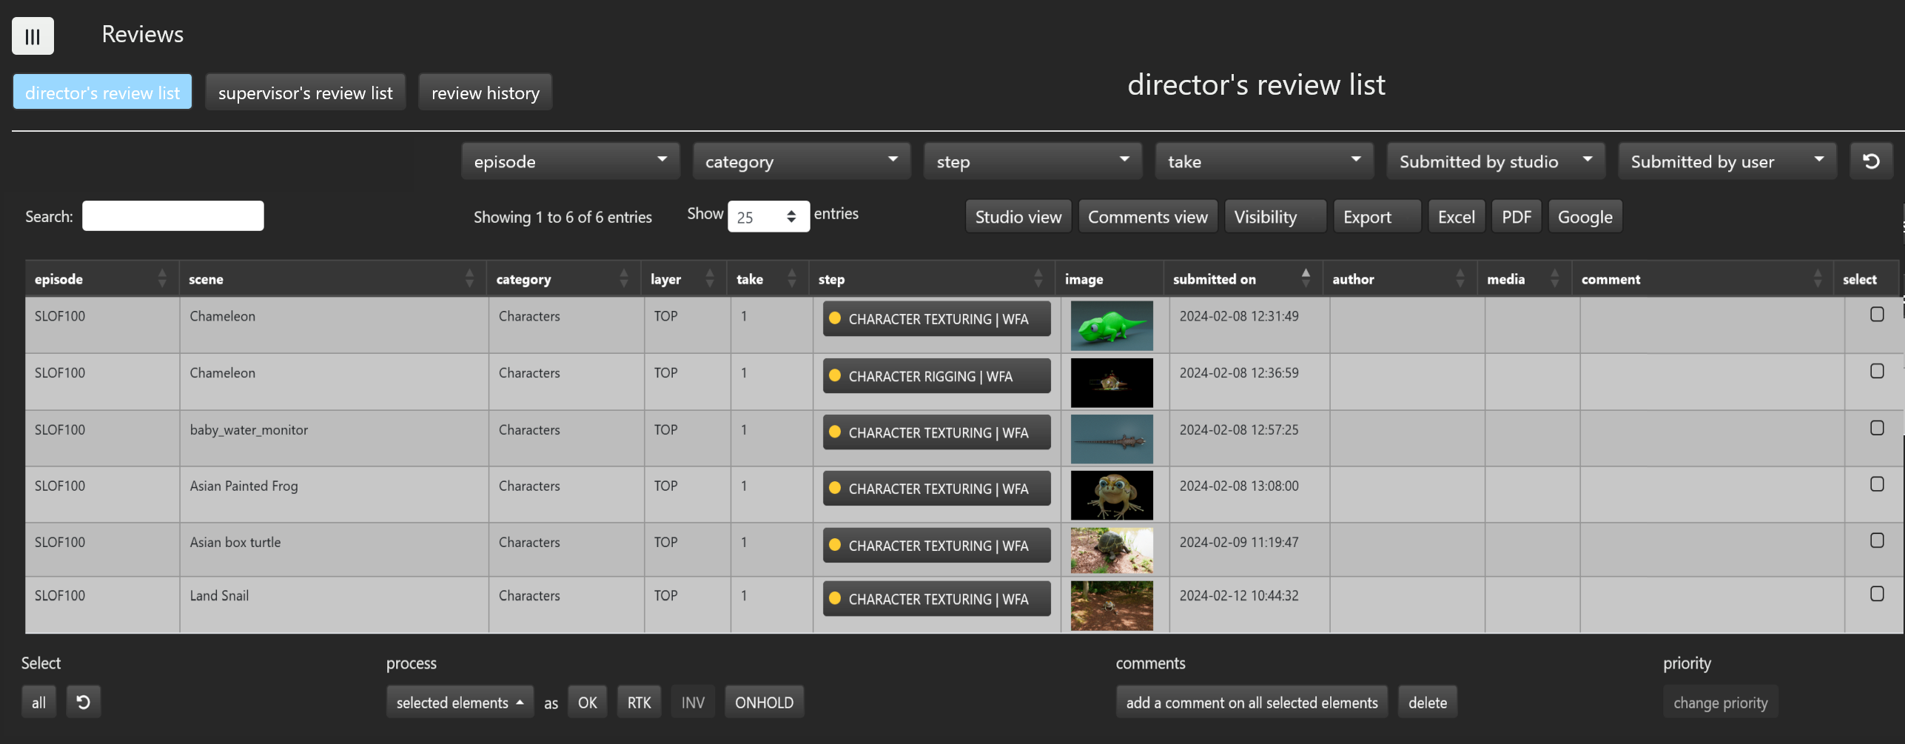
Task: Expand the selected elements process dropdown
Action: [459, 703]
